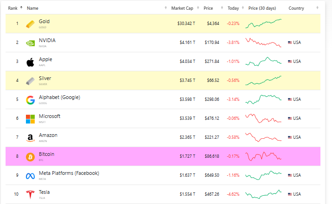Click NVIDIA's 30-day price chart
Image resolution: width=332 pixels, height=204 pixels.
(x=263, y=42)
